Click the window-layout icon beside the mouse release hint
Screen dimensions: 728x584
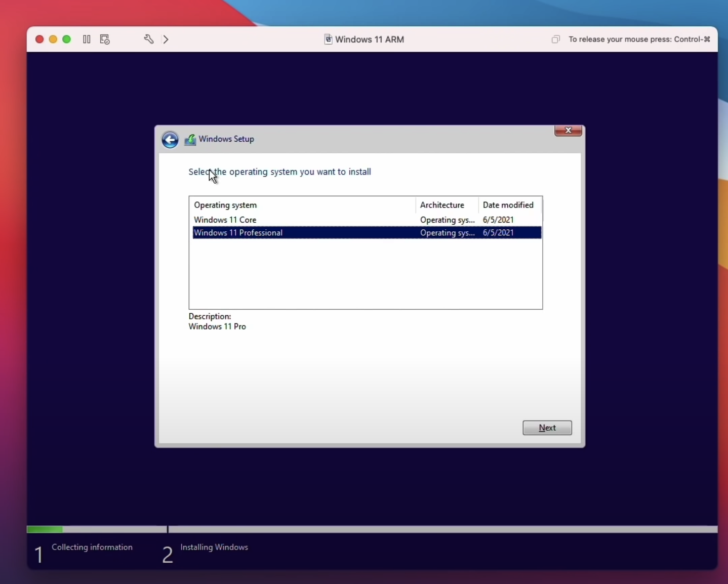[x=556, y=39]
